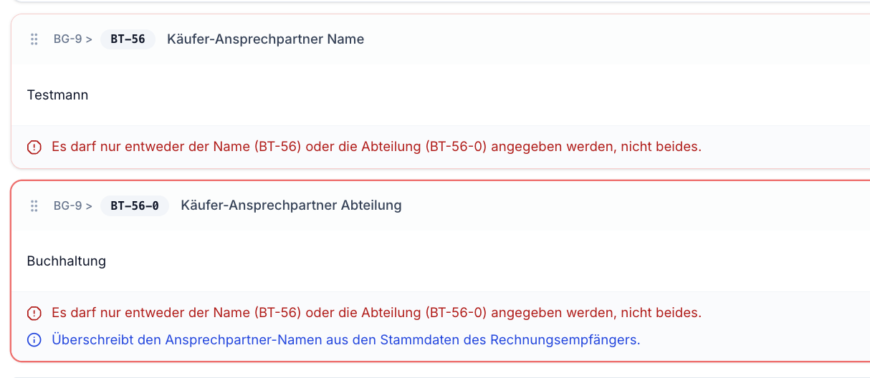Click the blue info icon beside Überschreibt hint
This screenshot has height=378, width=870.
pyautogui.click(x=34, y=340)
